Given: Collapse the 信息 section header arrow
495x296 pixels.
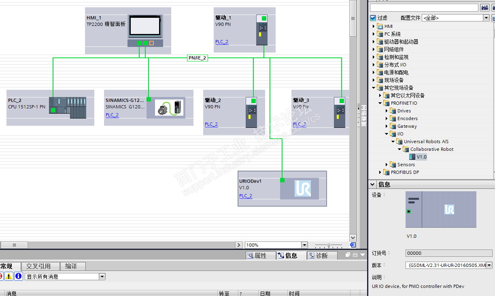Looking at the screenshot, I should [373, 184].
